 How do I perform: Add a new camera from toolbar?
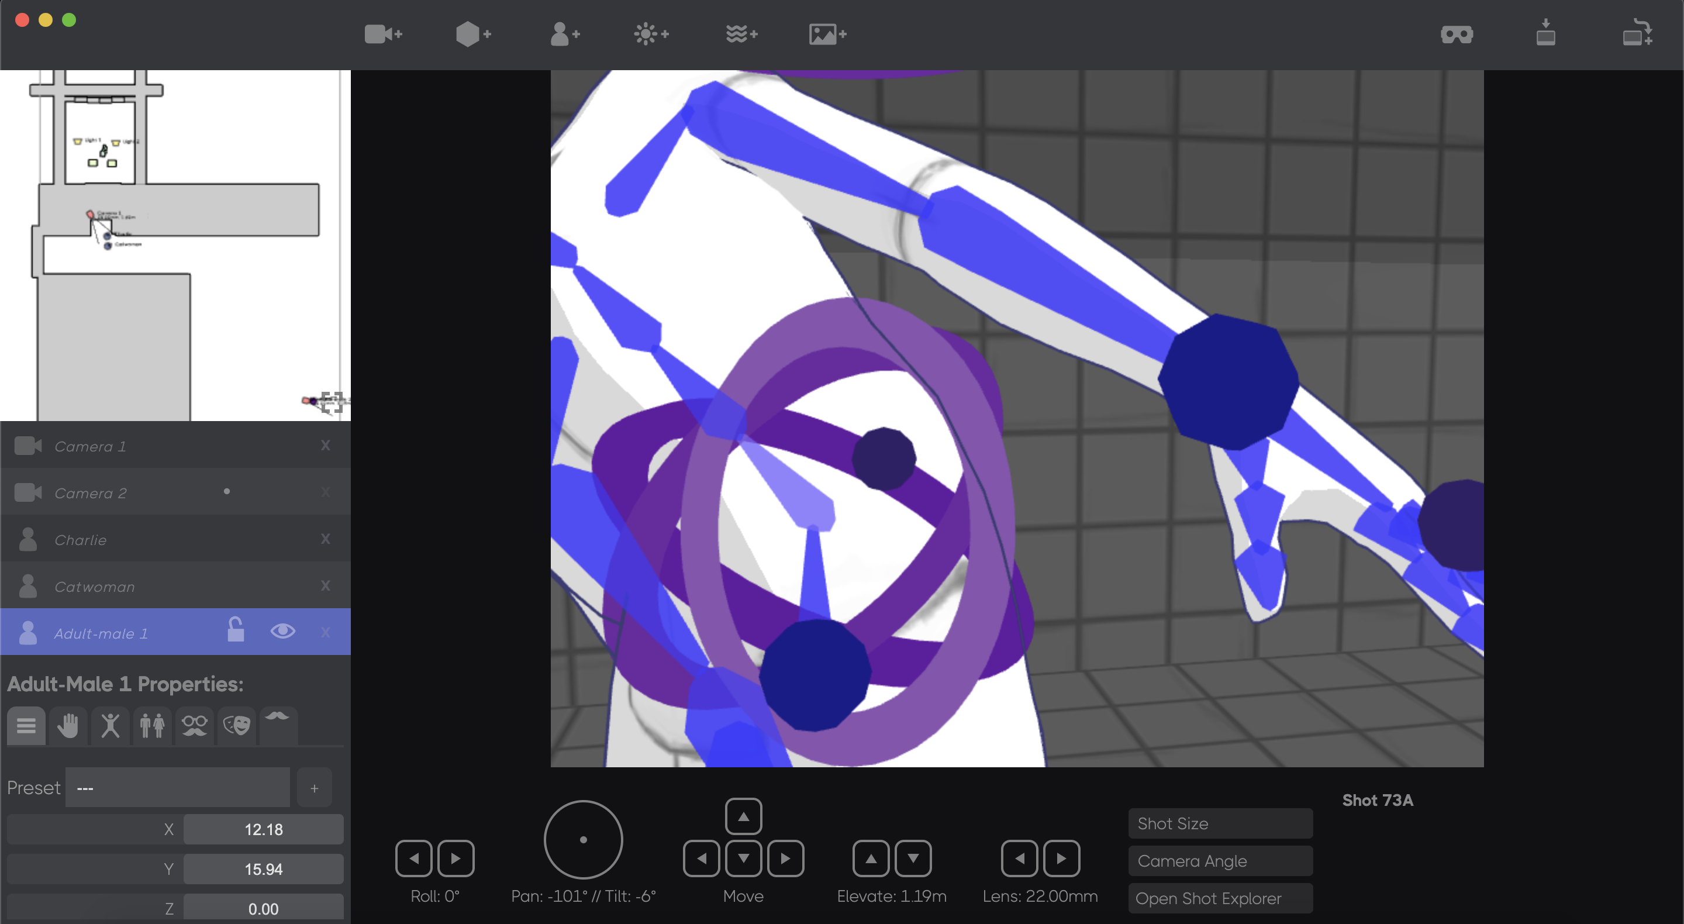[383, 34]
